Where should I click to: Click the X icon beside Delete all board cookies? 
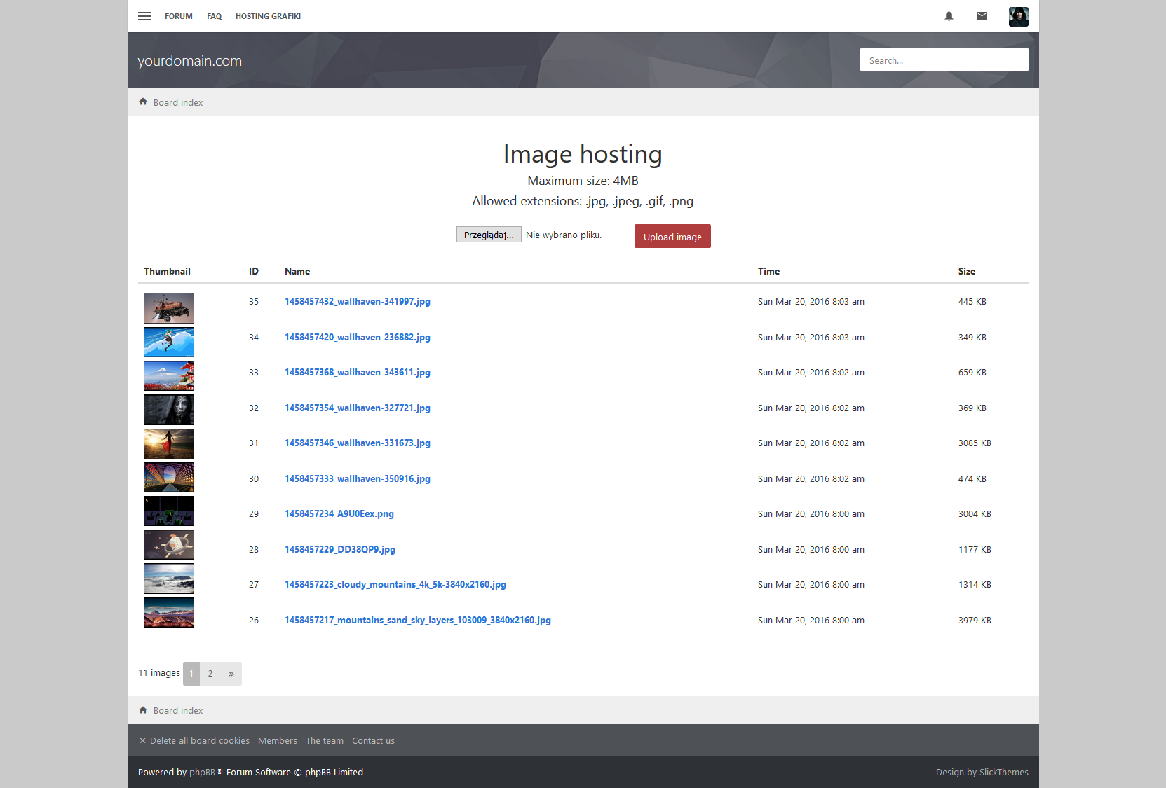[x=142, y=741]
